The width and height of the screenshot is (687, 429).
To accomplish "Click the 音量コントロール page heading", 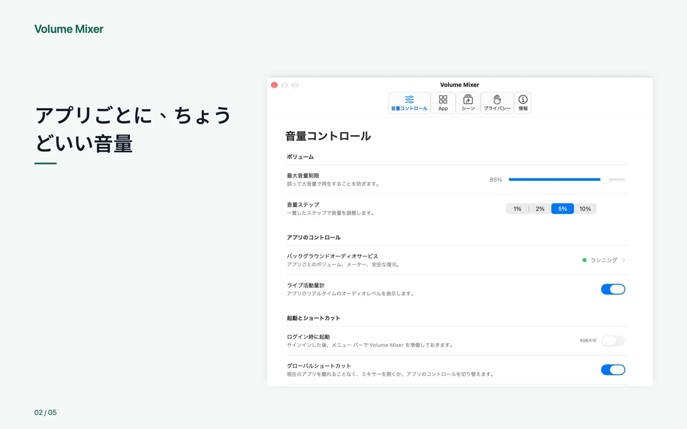I will tap(328, 136).
